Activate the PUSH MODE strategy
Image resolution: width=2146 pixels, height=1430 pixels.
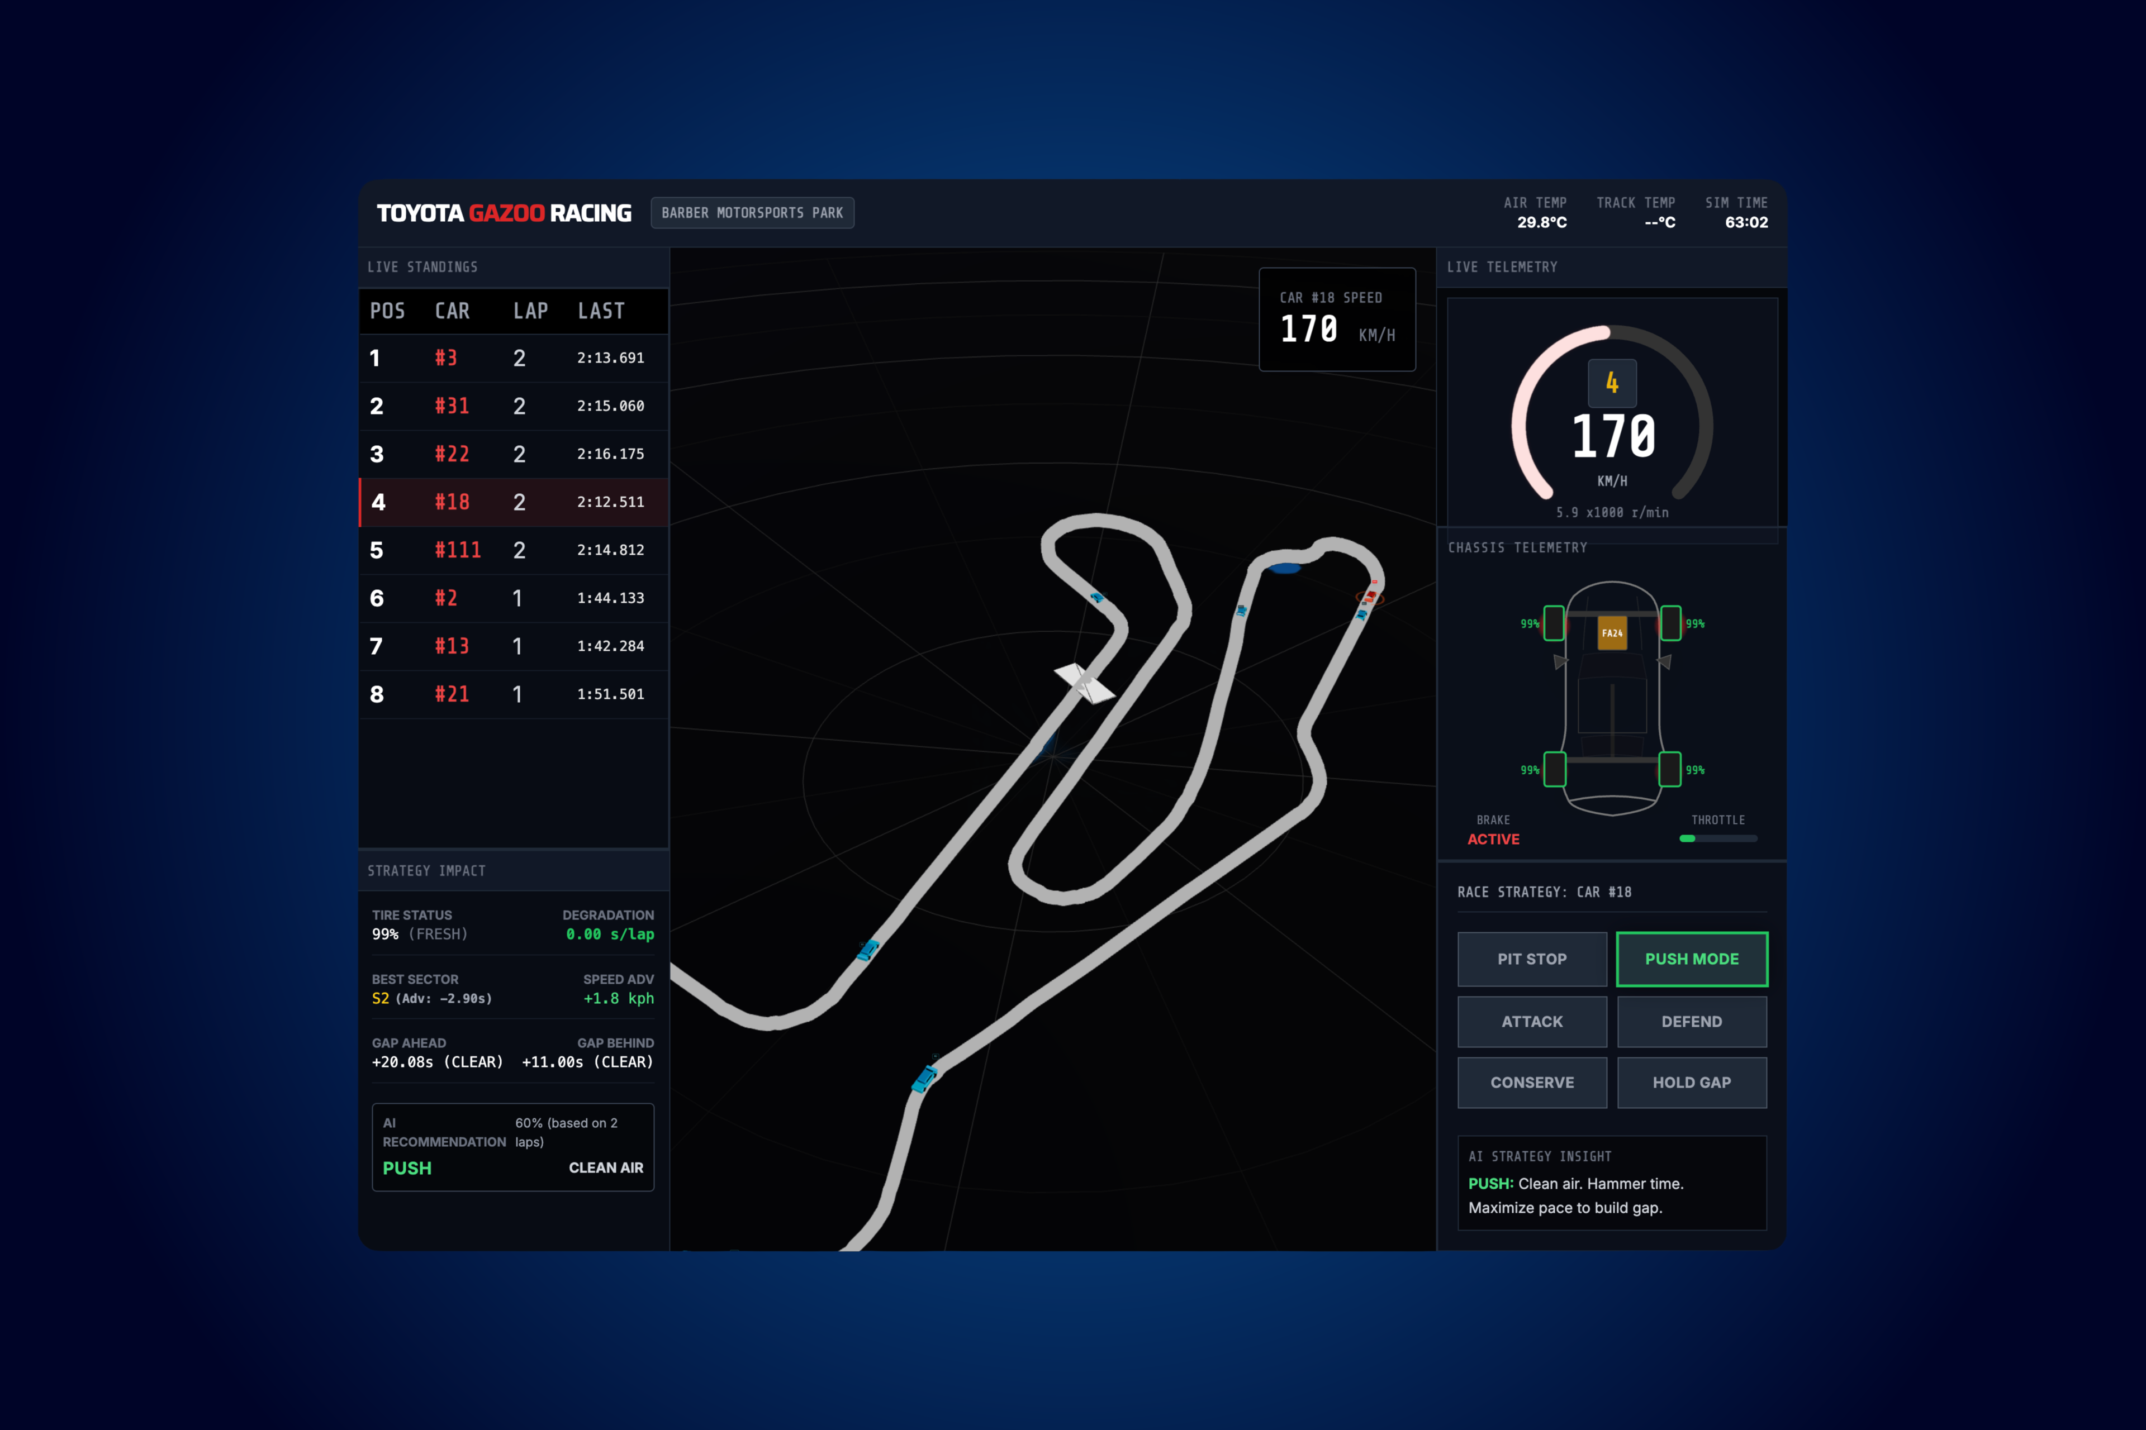click(x=1692, y=959)
